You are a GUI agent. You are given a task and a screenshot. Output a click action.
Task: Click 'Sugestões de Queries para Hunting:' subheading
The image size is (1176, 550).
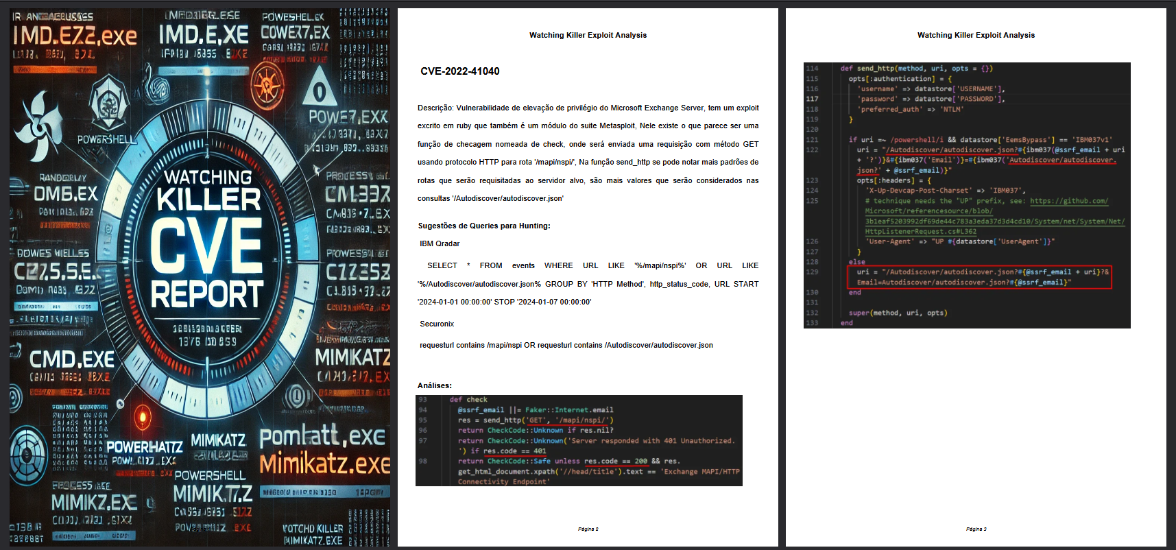pos(484,226)
